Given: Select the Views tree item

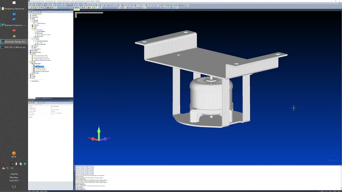Looking at the screenshot, I should 33,75.
